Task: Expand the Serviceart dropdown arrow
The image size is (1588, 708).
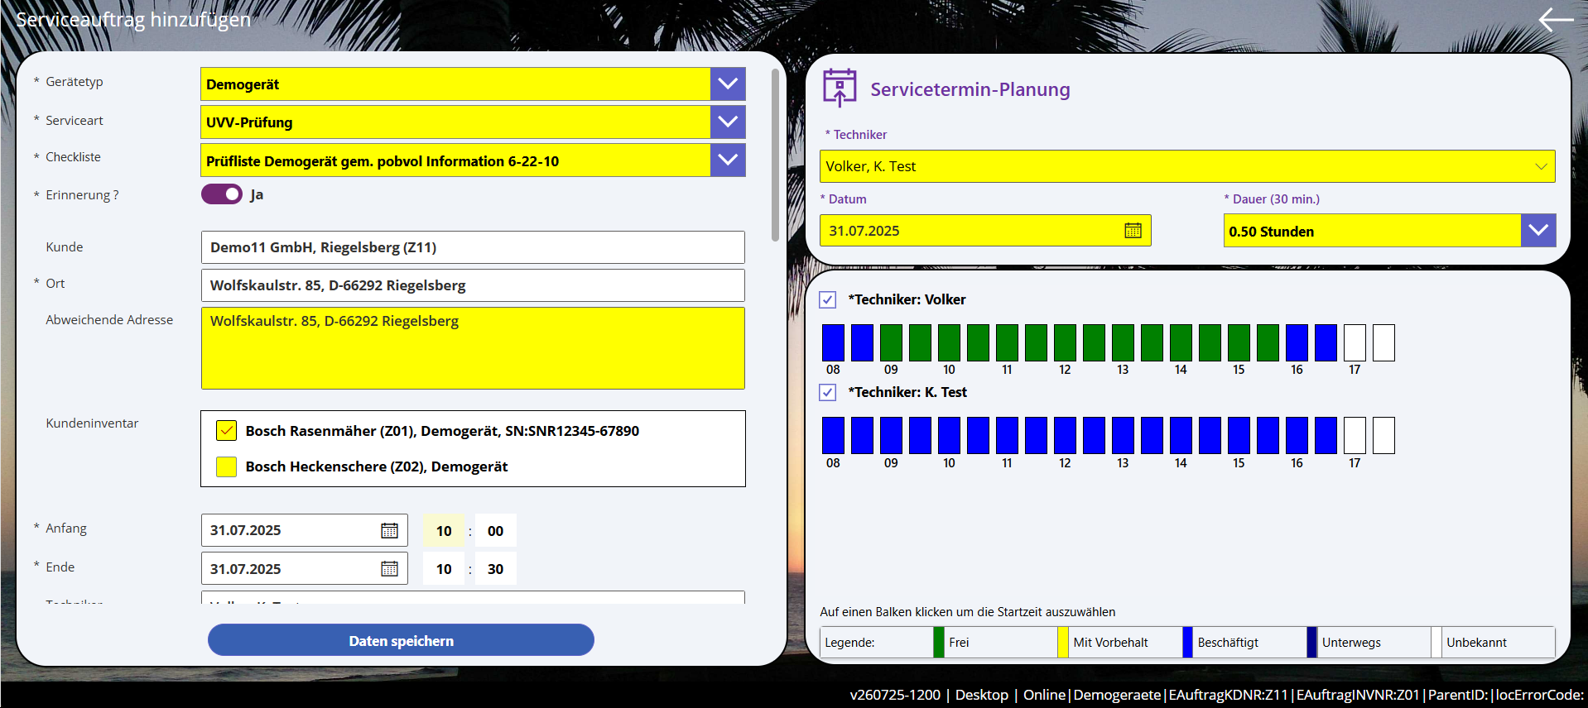Action: tap(728, 122)
